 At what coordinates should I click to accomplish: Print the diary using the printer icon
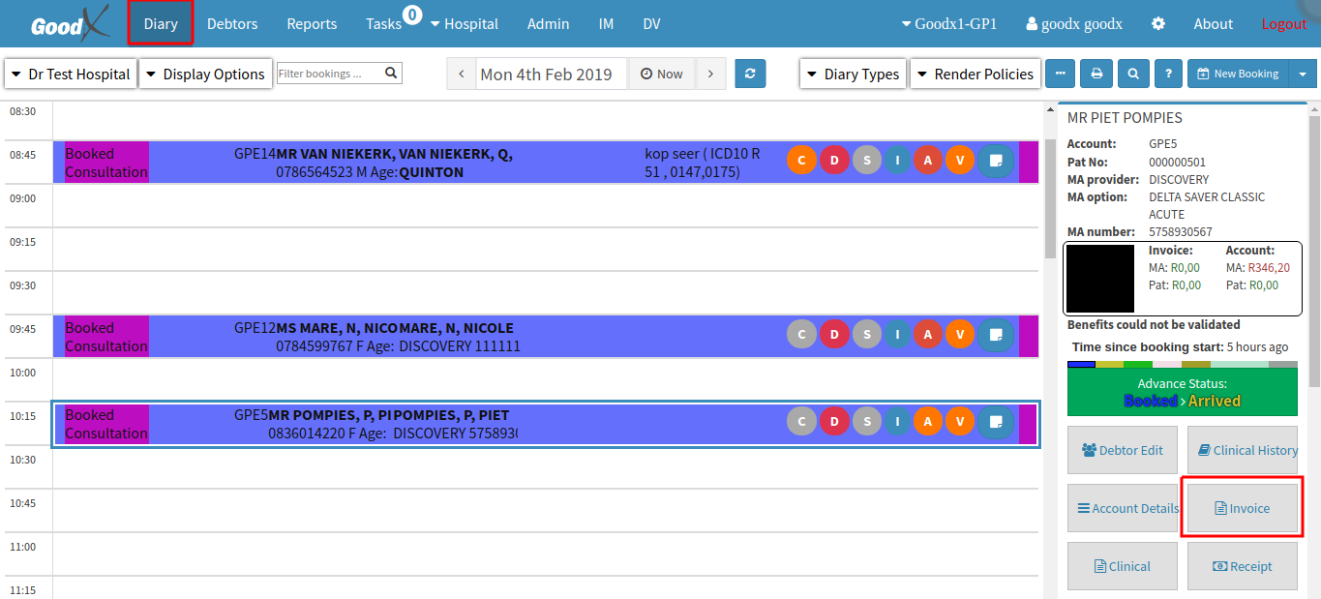pyautogui.click(x=1096, y=74)
